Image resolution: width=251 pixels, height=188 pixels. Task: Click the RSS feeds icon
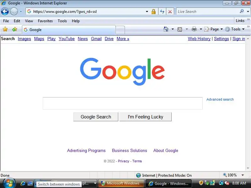pyautogui.click(x=180, y=29)
